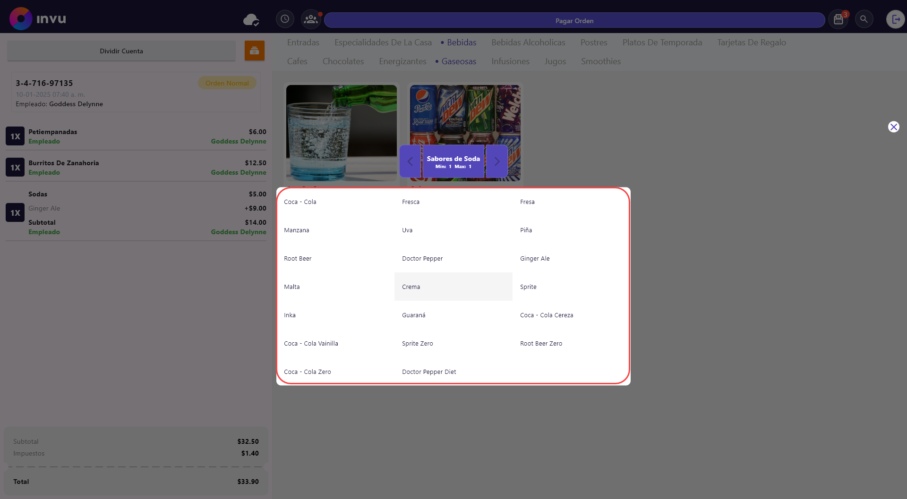Viewport: 907px width, 499px height.
Task: Click the Dividir Cuenta button
Action: click(x=121, y=51)
